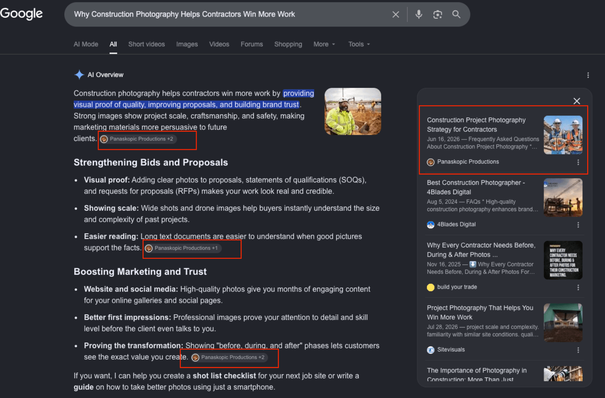Expand the Tools dropdown

pos(359,44)
